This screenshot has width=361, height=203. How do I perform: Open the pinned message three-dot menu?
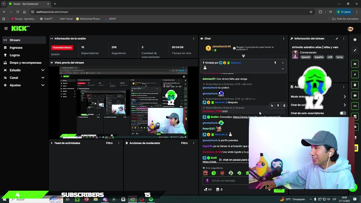pos(283,63)
